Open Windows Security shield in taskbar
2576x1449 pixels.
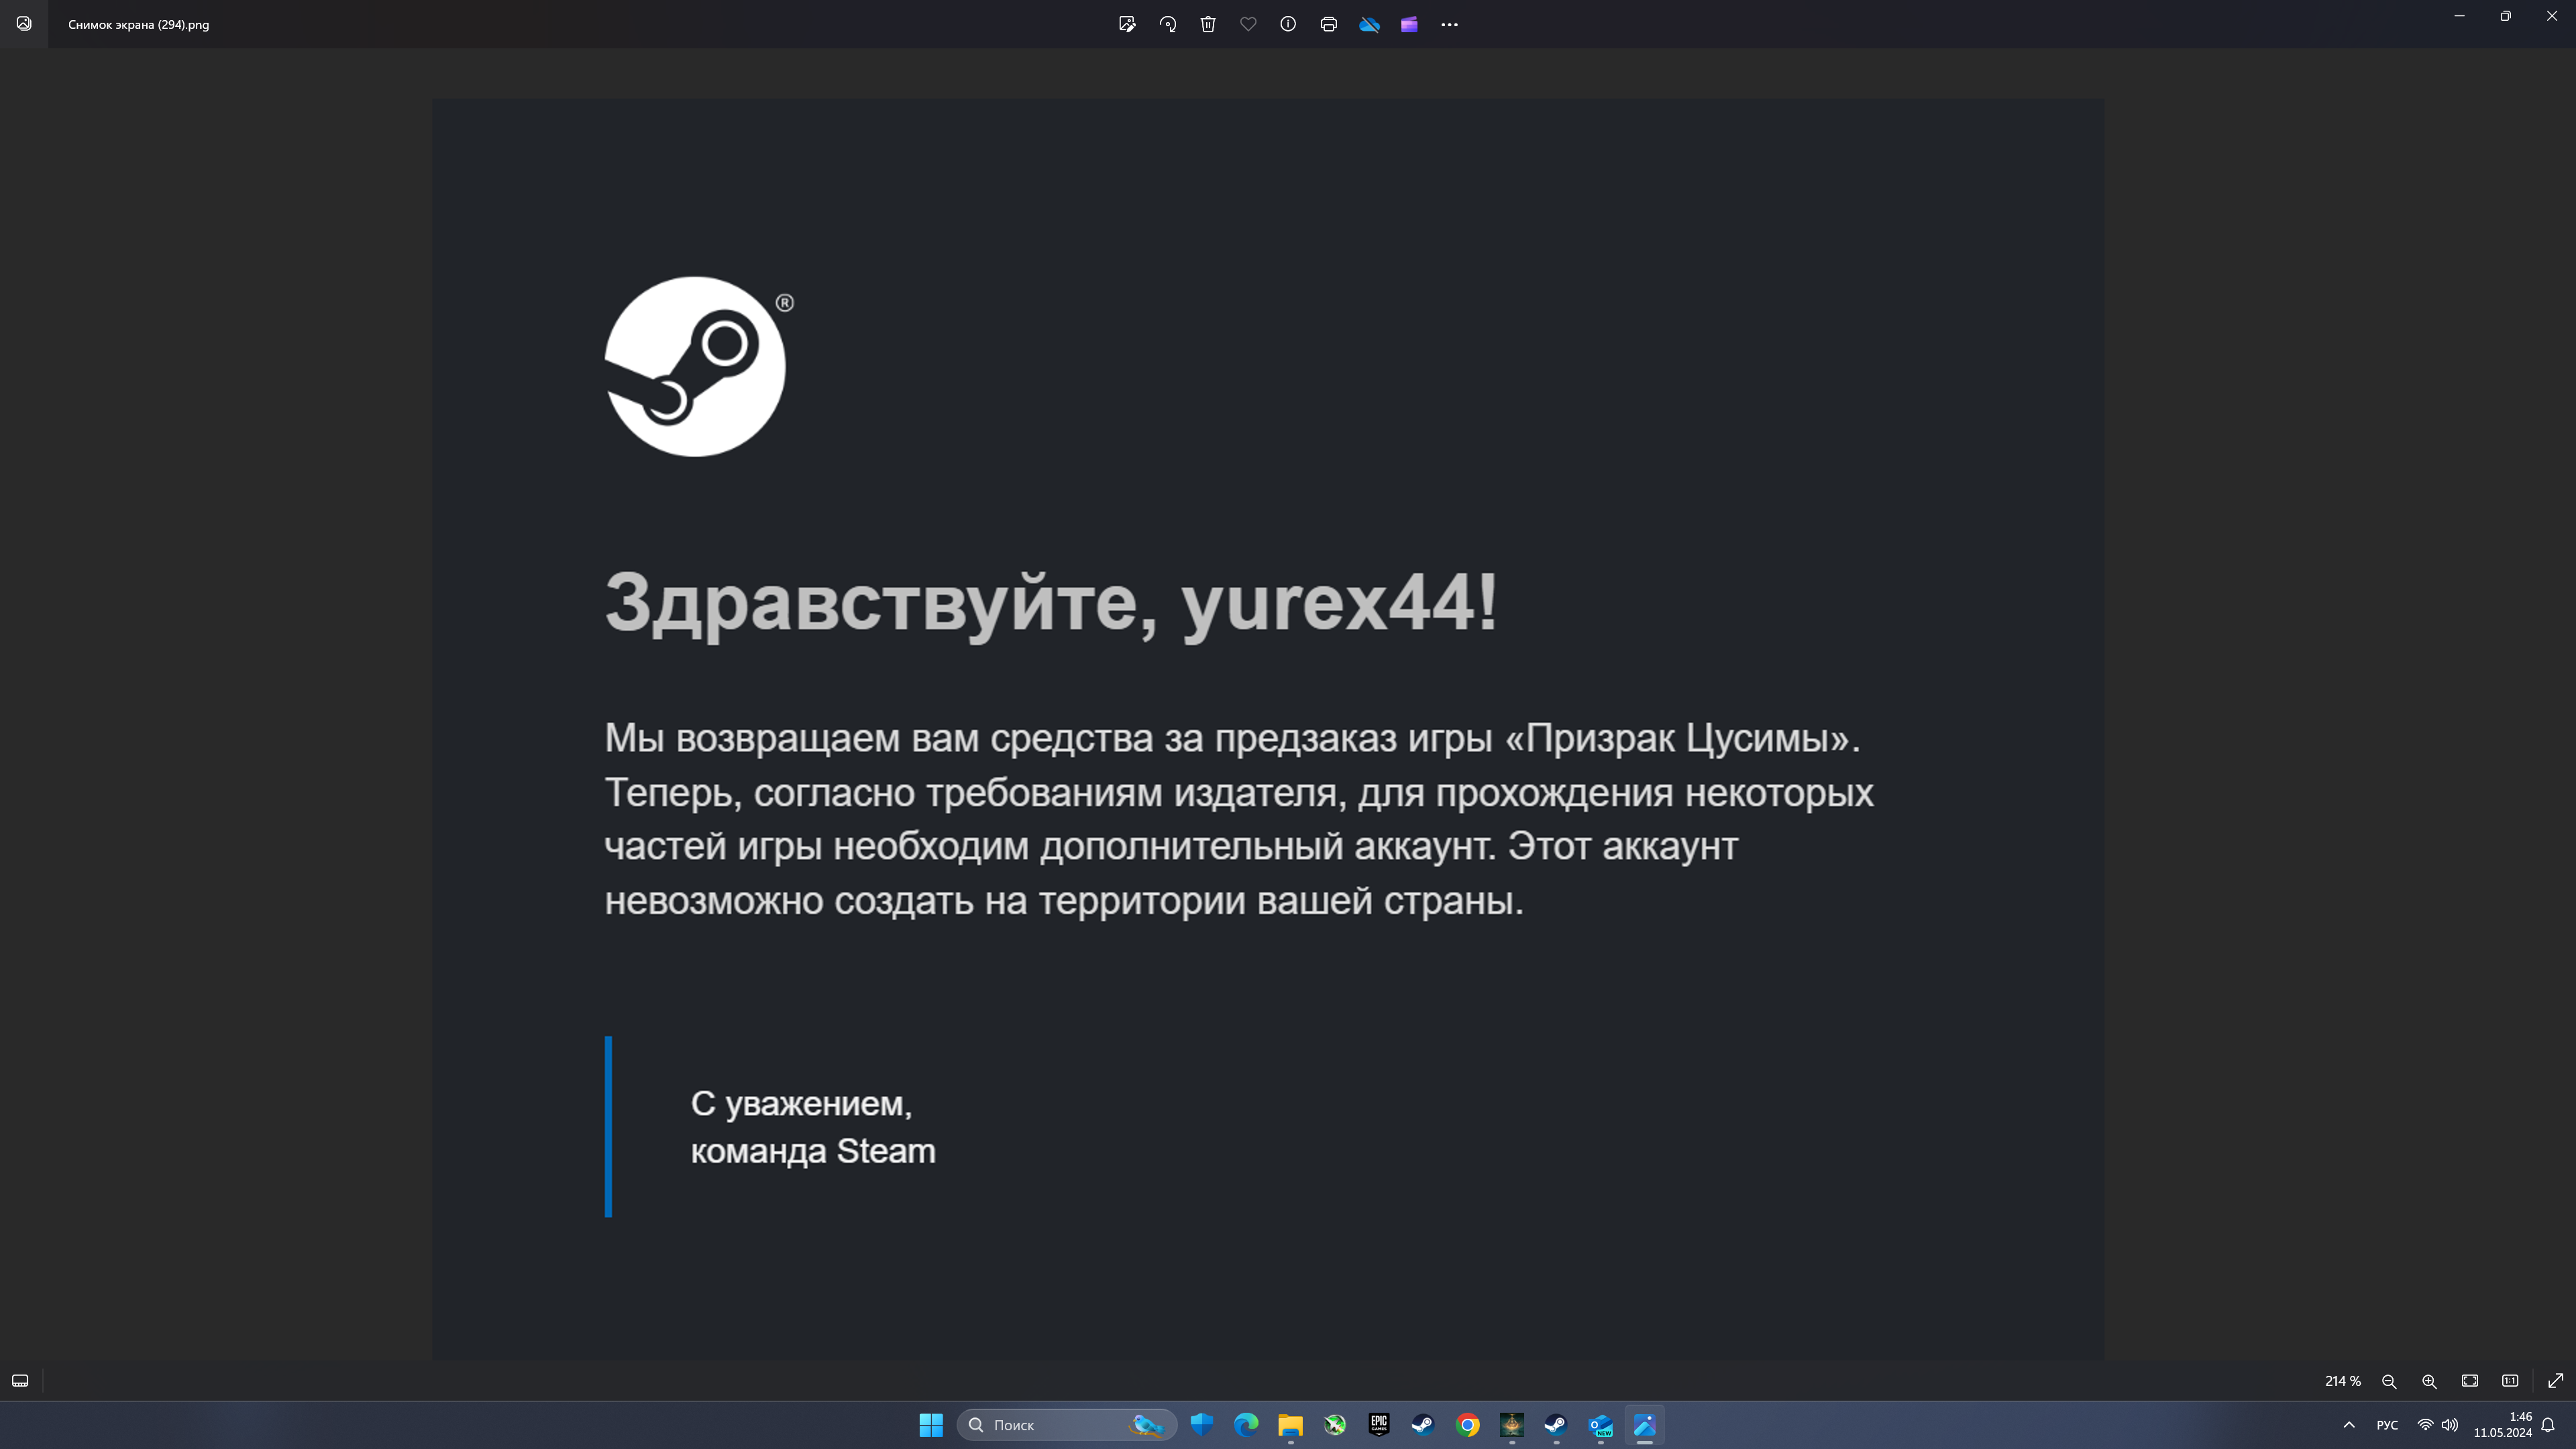click(x=1202, y=1425)
